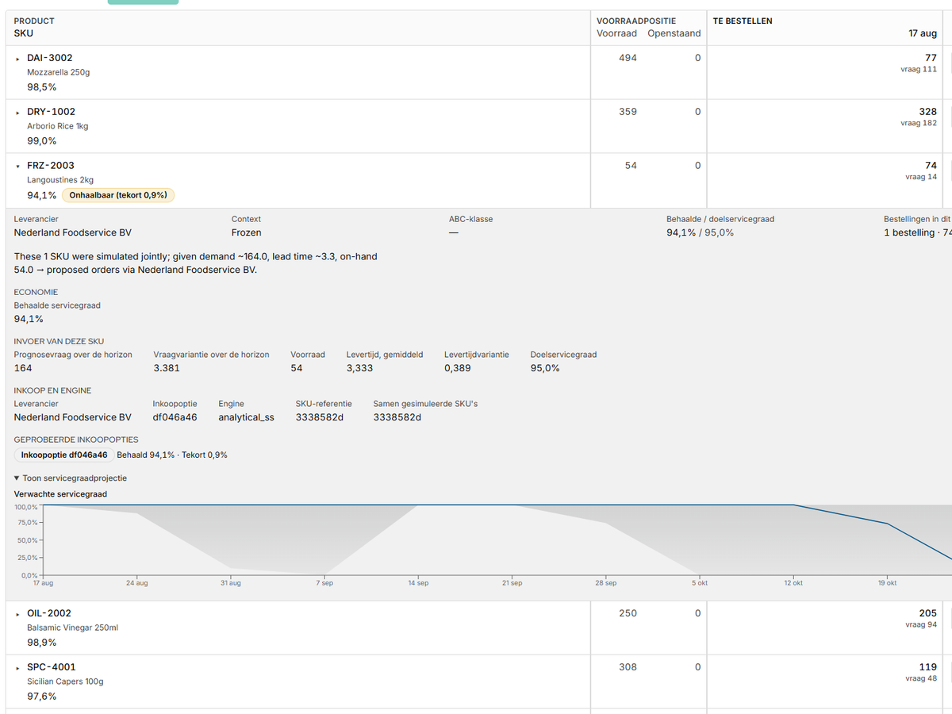Viewport: 952px width, 714px height.
Task: Click the 'Doelservicegraad' value 95,0%
Action: 545,369
